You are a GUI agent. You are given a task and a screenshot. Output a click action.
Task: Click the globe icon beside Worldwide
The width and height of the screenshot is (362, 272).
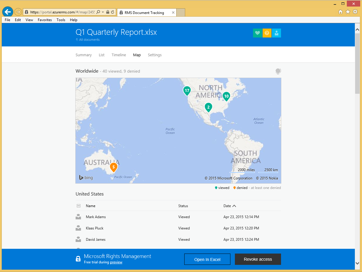[x=278, y=71]
